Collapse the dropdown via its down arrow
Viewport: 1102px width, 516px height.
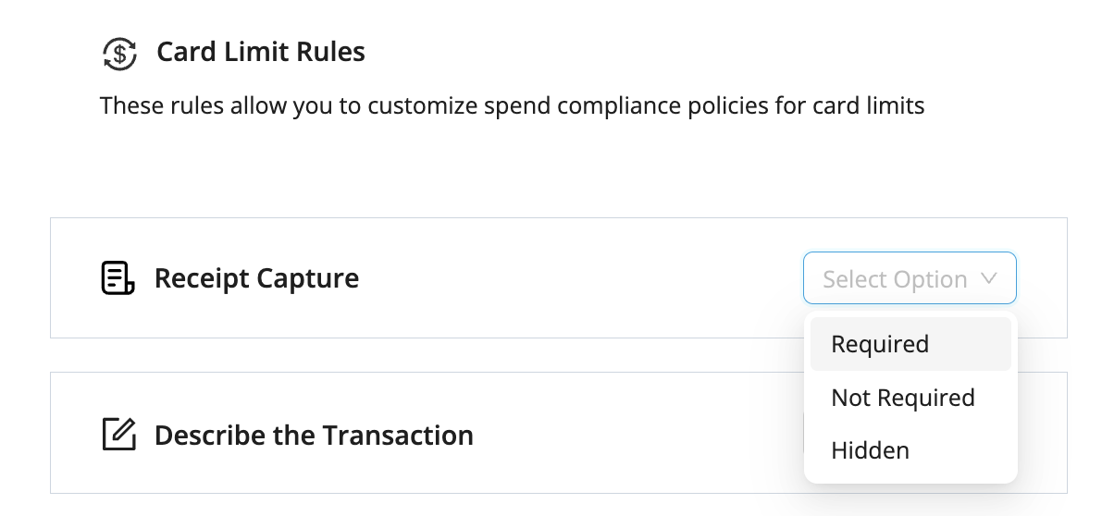(989, 278)
